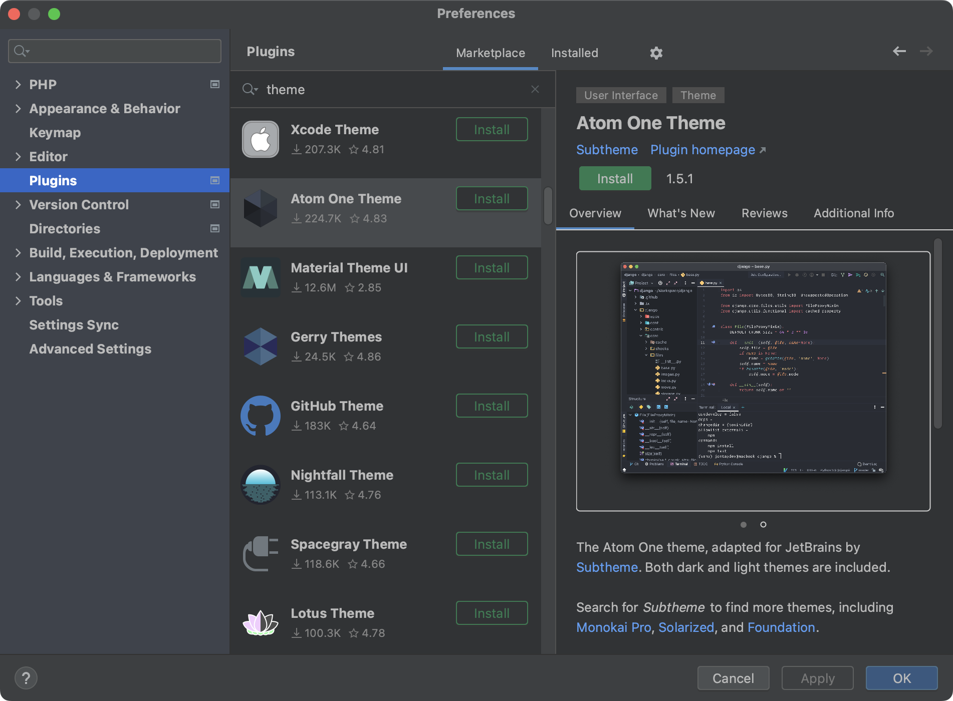This screenshot has width=953, height=701.
Task: Click the Xcode Theme apple icon
Action: pyautogui.click(x=260, y=139)
